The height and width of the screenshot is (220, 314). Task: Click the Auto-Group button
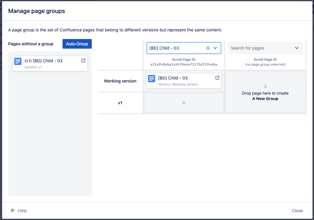pyautogui.click(x=77, y=44)
